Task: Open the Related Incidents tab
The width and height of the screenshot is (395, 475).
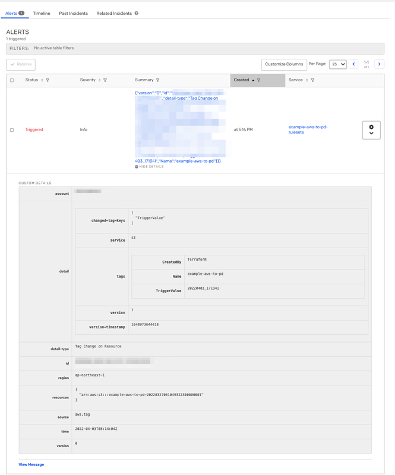Action: (114, 13)
